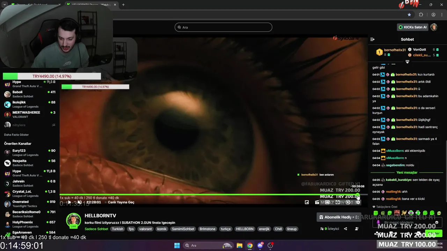Focus the Ara search field
Image resolution: width=447 pixels, height=251 pixels.
223,27
